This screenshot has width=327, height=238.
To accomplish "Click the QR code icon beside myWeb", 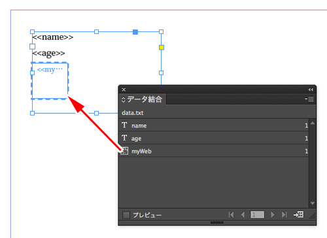I will click(x=124, y=150).
